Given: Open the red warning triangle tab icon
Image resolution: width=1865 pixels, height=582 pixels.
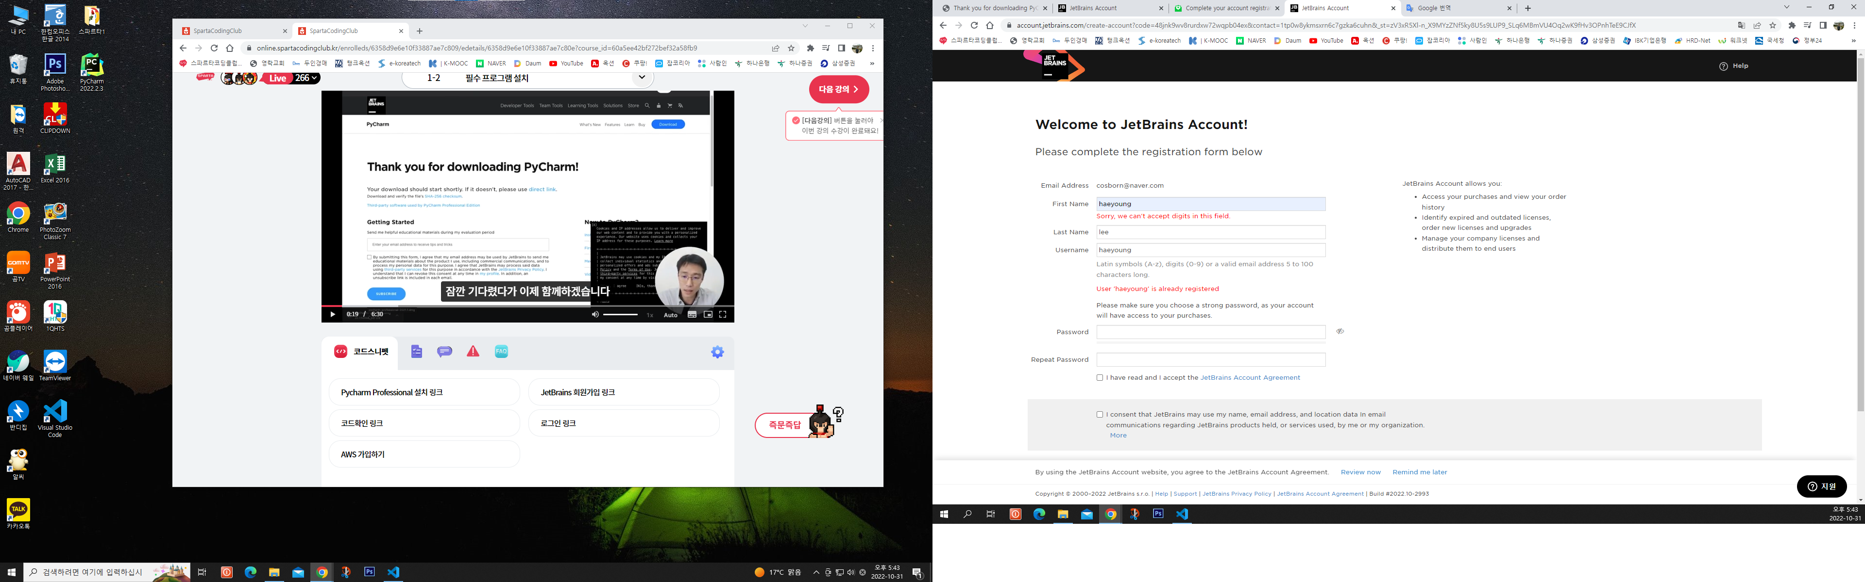Looking at the screenshot, I should click(x=473, y=351).
